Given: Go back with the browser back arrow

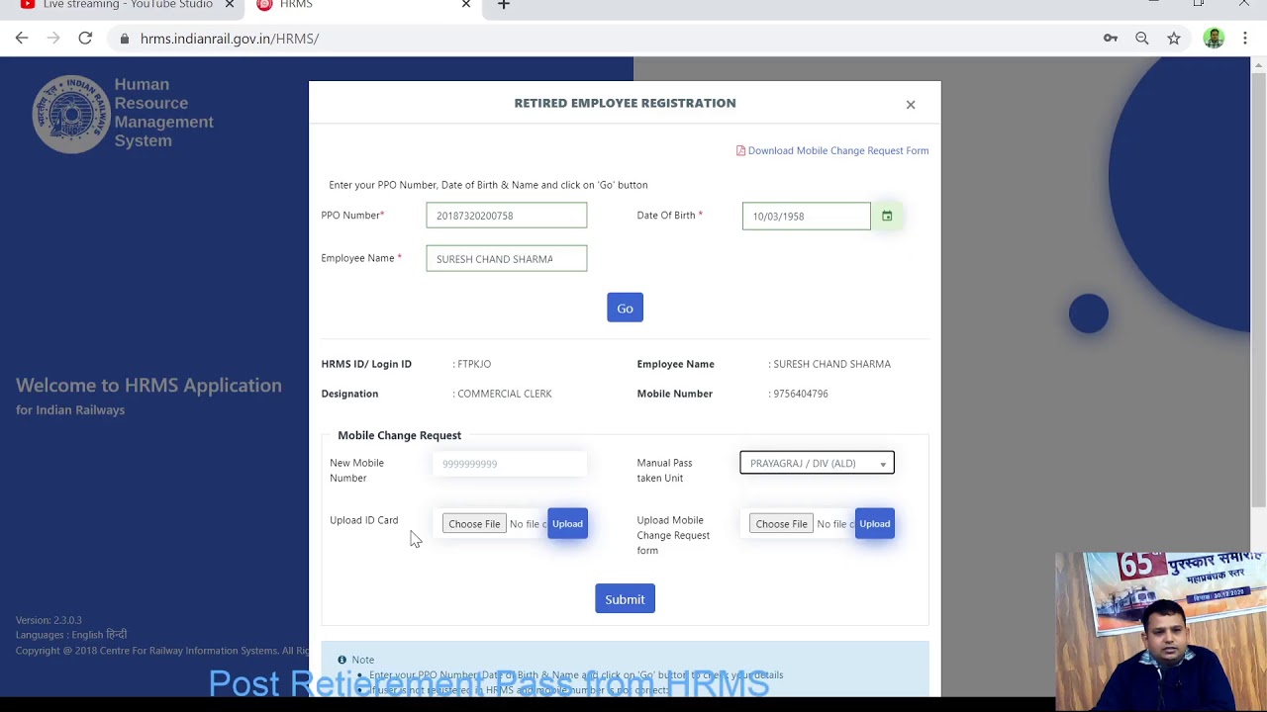Looking at the screenshot, I should pyautogui.click(x=22, y=39).
